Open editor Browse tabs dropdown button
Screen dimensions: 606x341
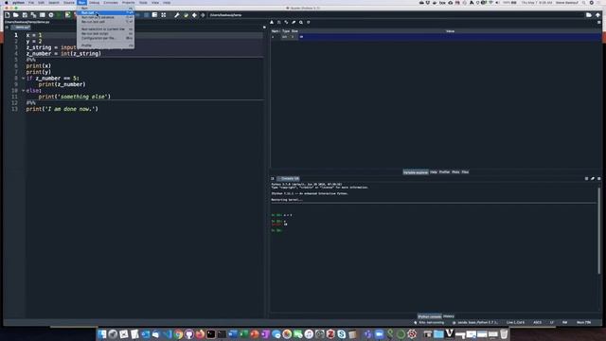[x=7, y=27]
